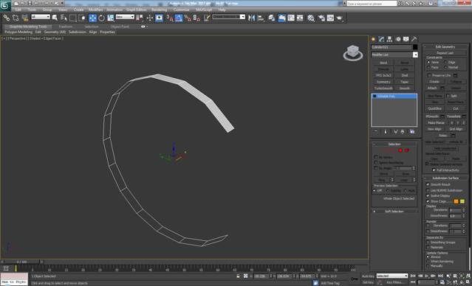Toggle the Angle Snap icon
This screenshot has width=472, height=286.
coord(179,18)
